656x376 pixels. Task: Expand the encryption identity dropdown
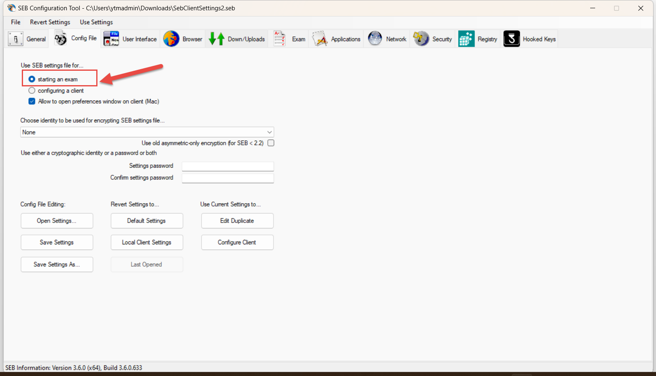pos(269,132)
